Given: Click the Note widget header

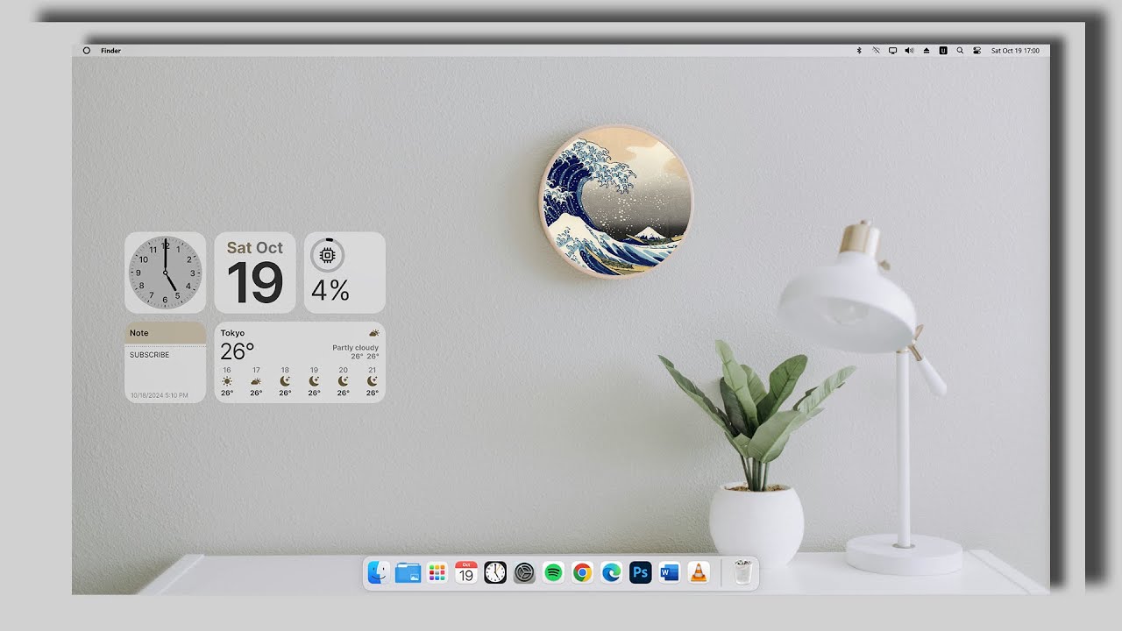Looking at the screenshot, I should tap(165, 333).
